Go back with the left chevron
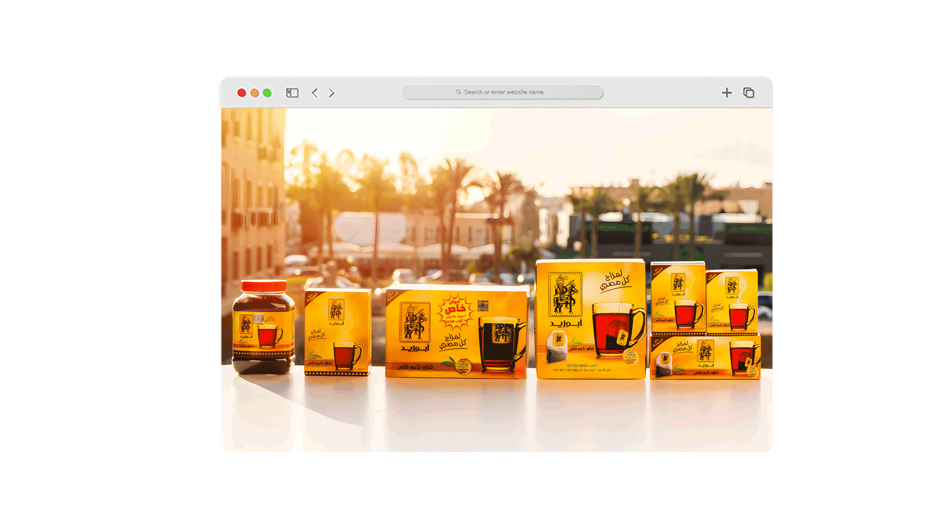The width and height of the screenshot is (926, 521). coord(315,93)
